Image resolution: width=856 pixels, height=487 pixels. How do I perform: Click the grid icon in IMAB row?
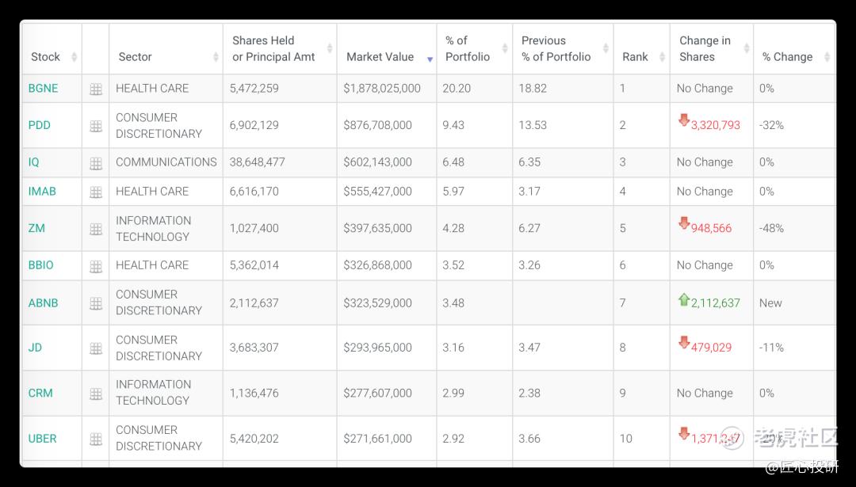click(x=96, y=192)
